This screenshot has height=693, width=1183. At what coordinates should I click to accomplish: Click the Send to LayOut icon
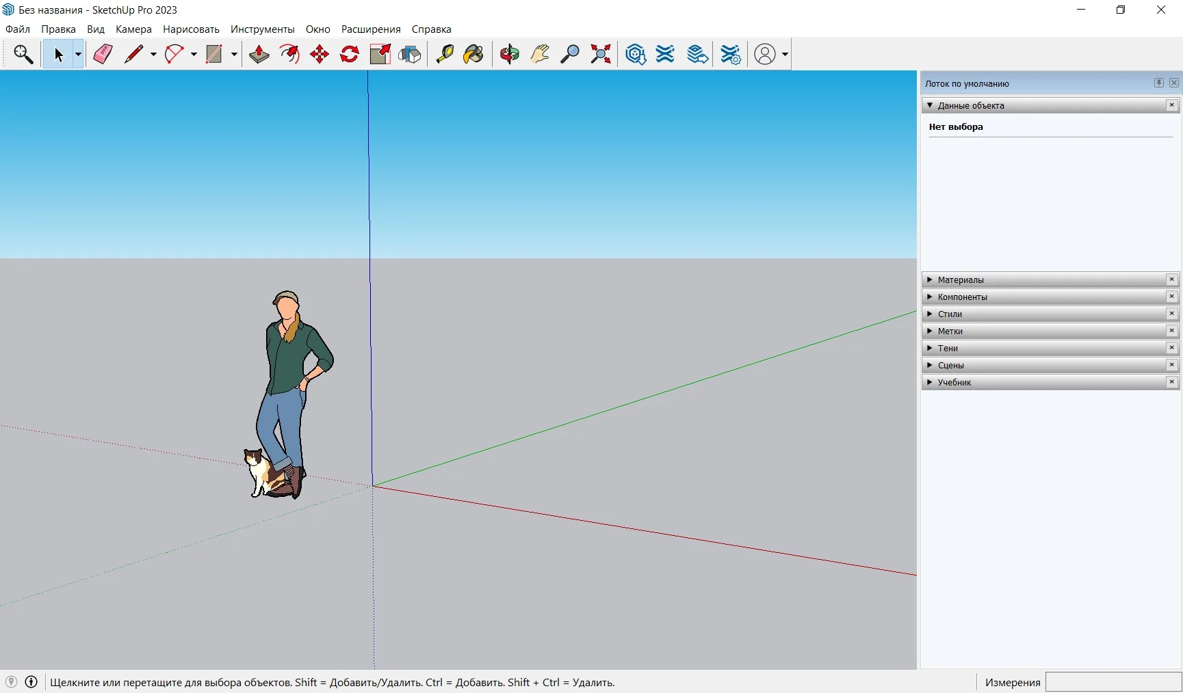(x=697, y=54)
